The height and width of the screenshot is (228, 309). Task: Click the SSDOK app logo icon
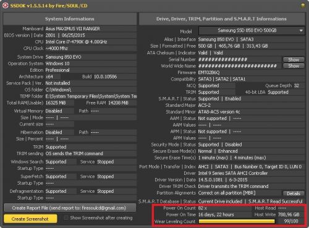pos(5,6)
